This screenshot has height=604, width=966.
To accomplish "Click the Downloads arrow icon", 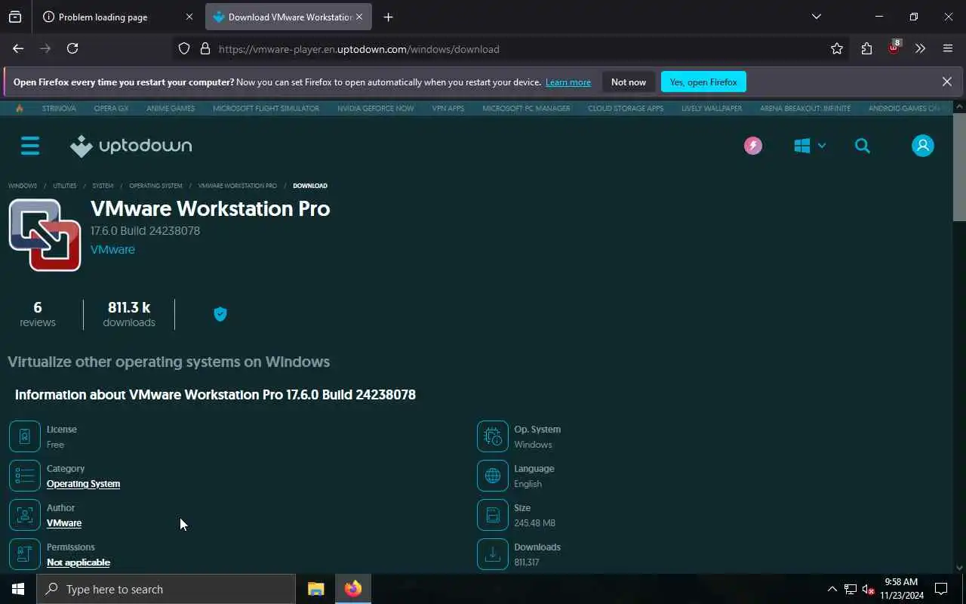I will pos(493,554).
